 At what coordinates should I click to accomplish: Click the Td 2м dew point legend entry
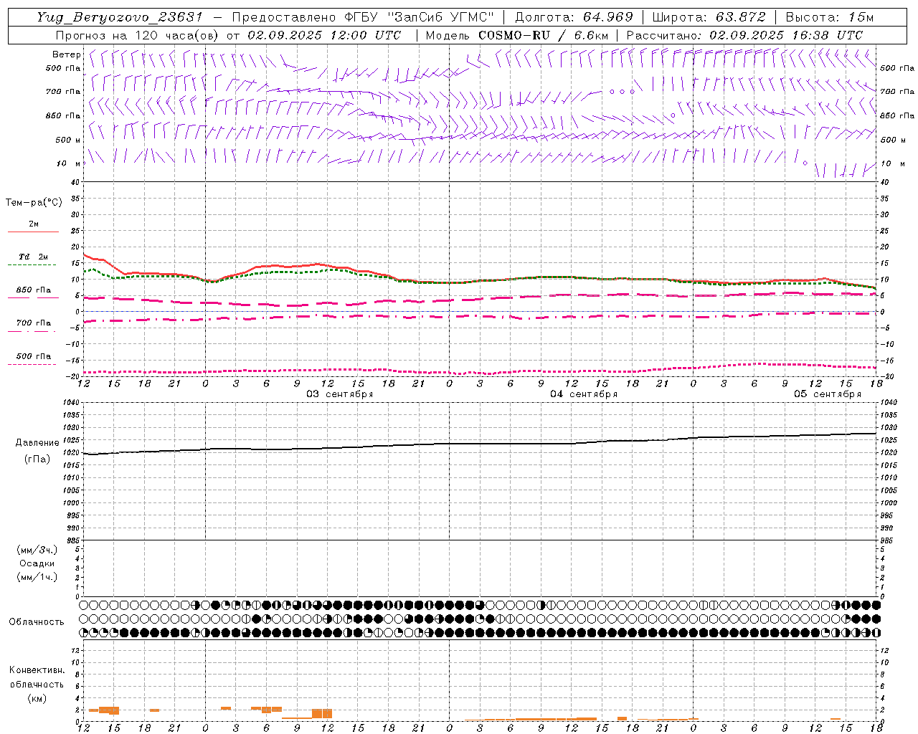click(x=33, y=257)
